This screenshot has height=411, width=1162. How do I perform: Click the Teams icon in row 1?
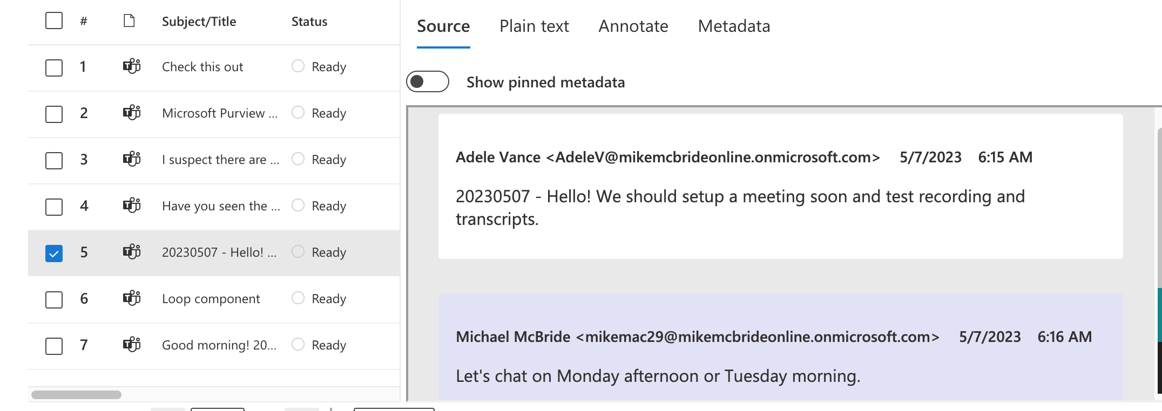pos(132,66)
